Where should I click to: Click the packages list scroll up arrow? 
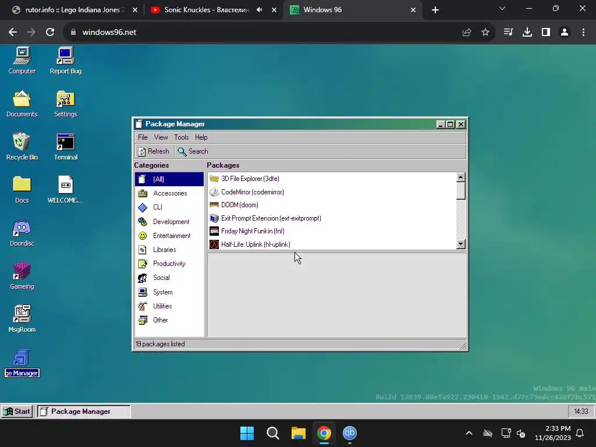tap(461, 177)
